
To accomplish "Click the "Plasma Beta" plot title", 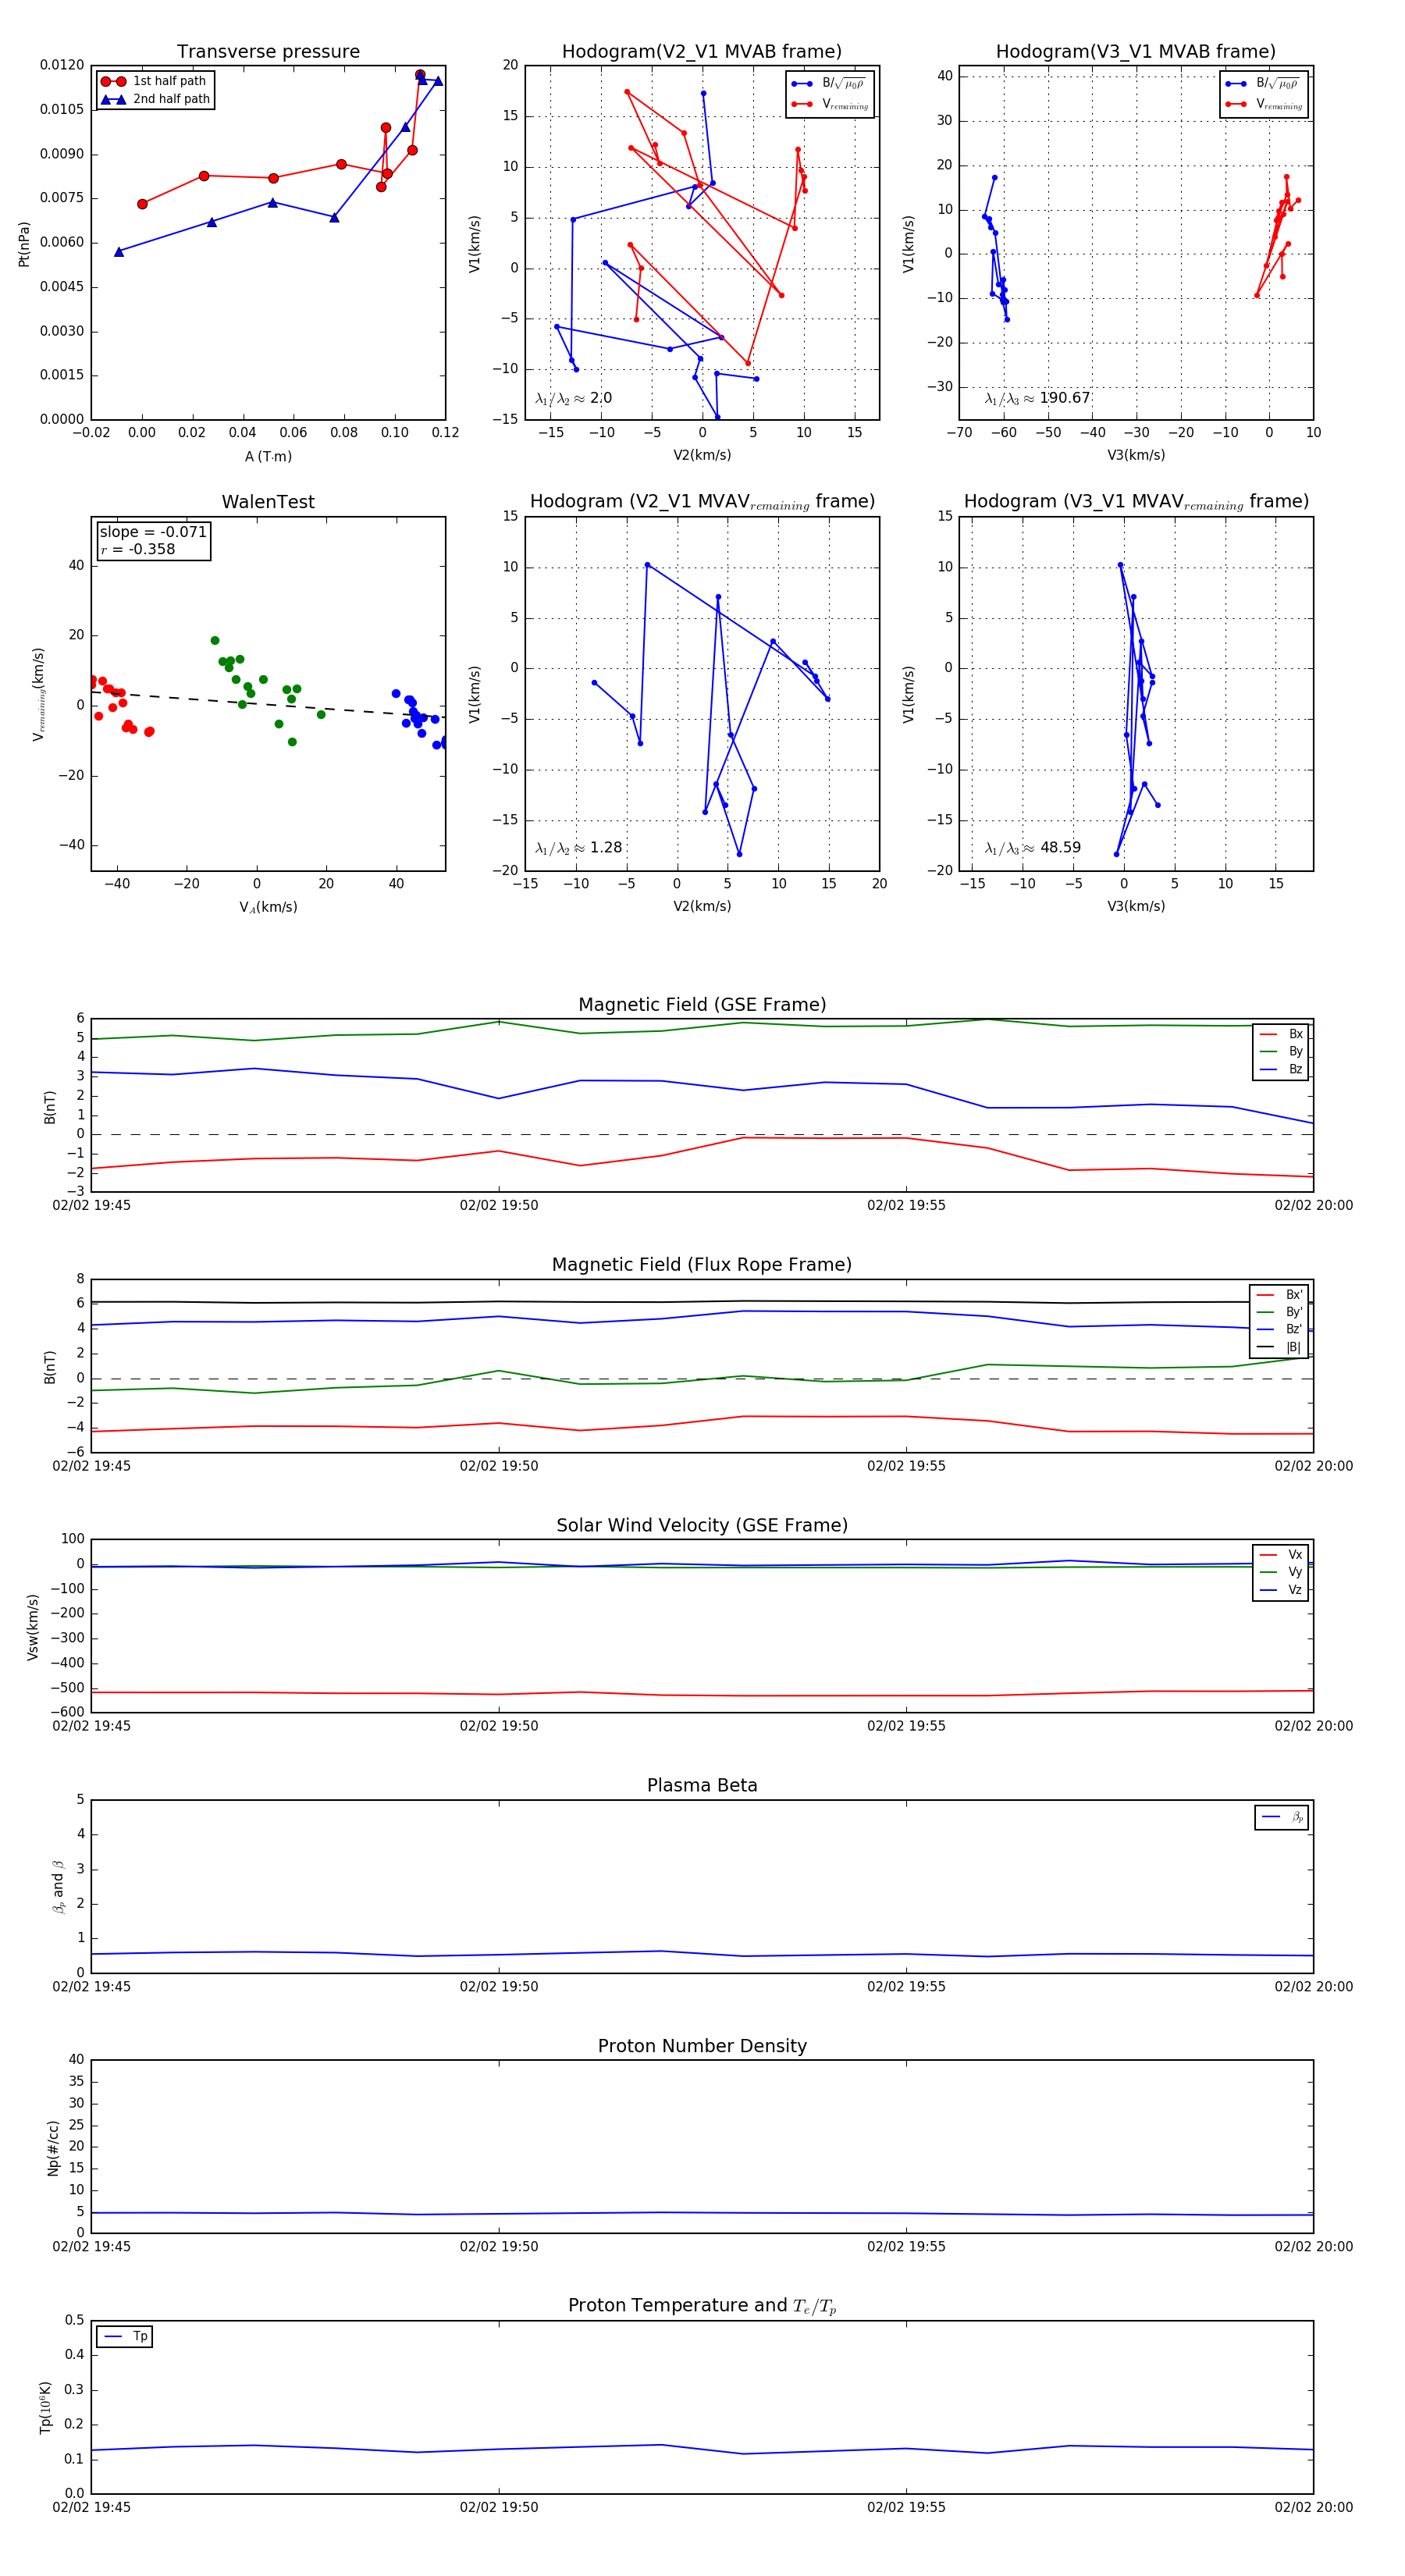I will pyautogui.click(x=702, y=1786).
